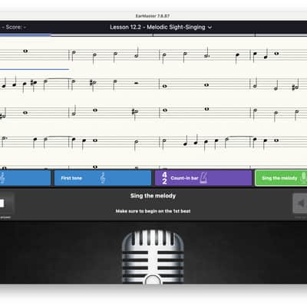
Task: Click the chevron next to the lesson title
Action: (210, 28)
